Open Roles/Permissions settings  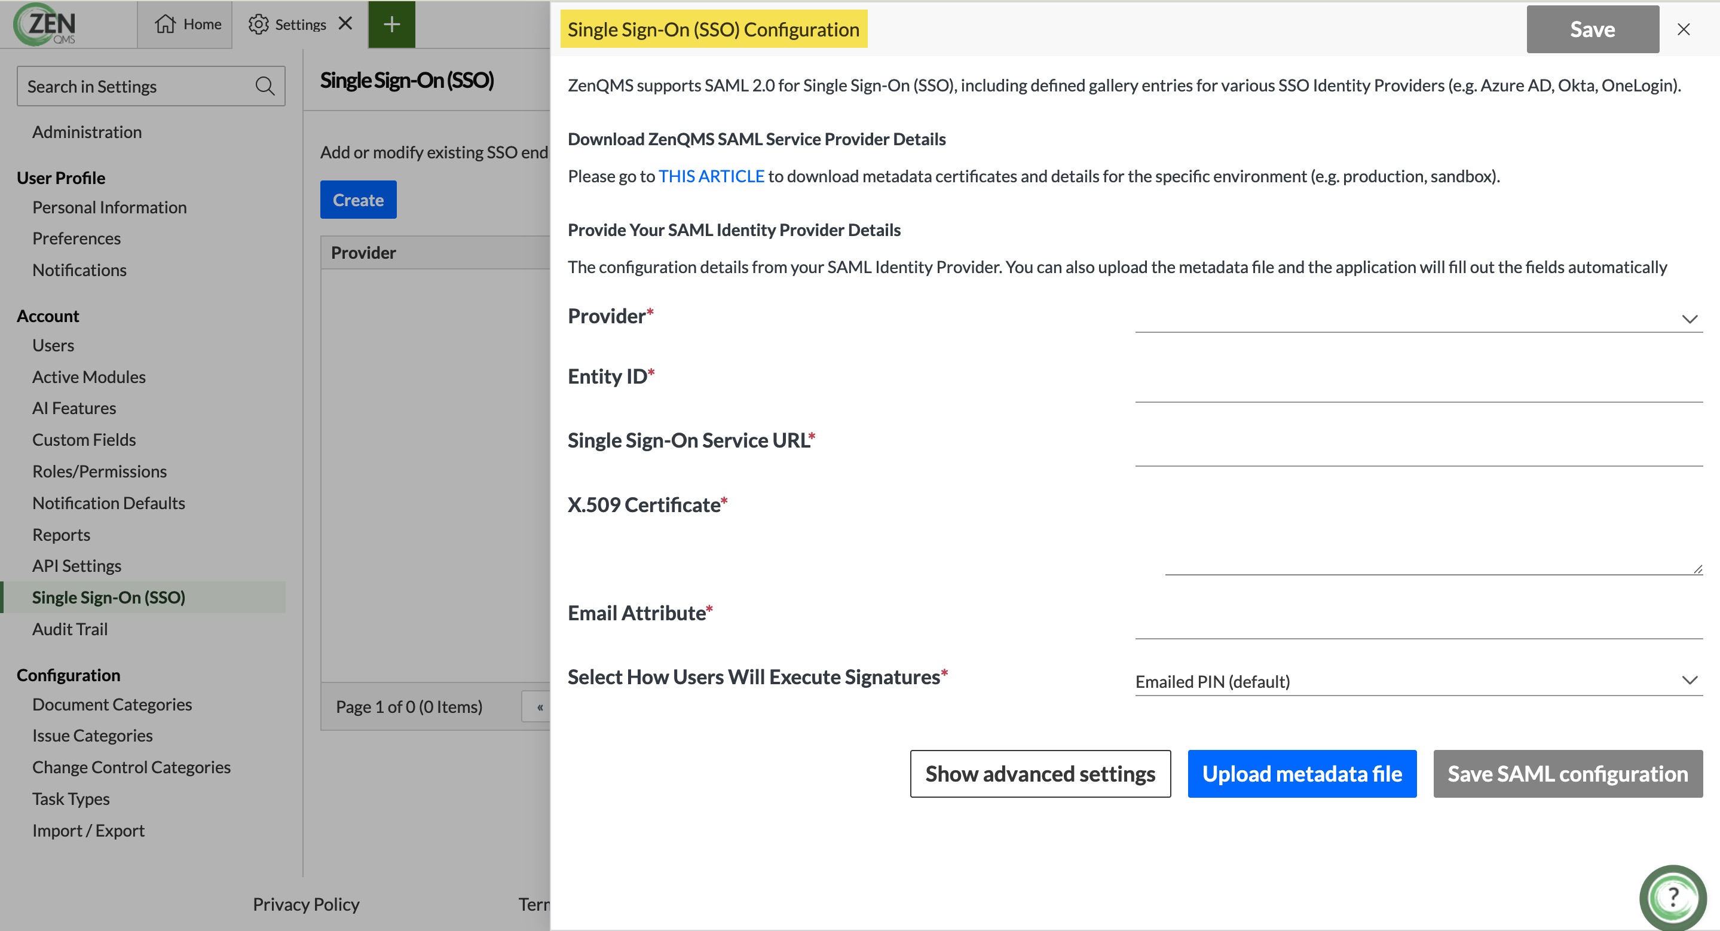(x=99, y=471)
